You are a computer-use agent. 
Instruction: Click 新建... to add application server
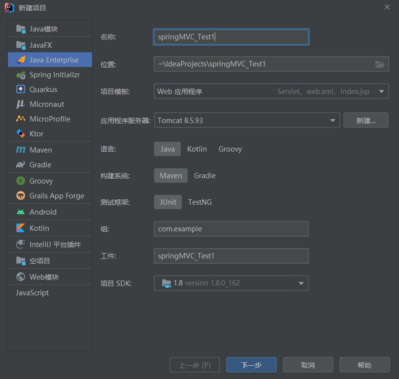[366, 120]
